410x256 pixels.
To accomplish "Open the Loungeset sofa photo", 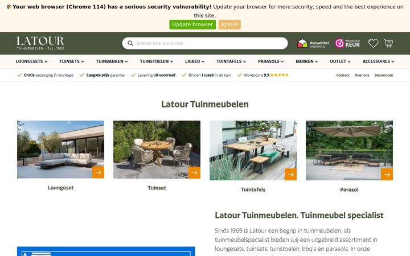I will [61, 150].
